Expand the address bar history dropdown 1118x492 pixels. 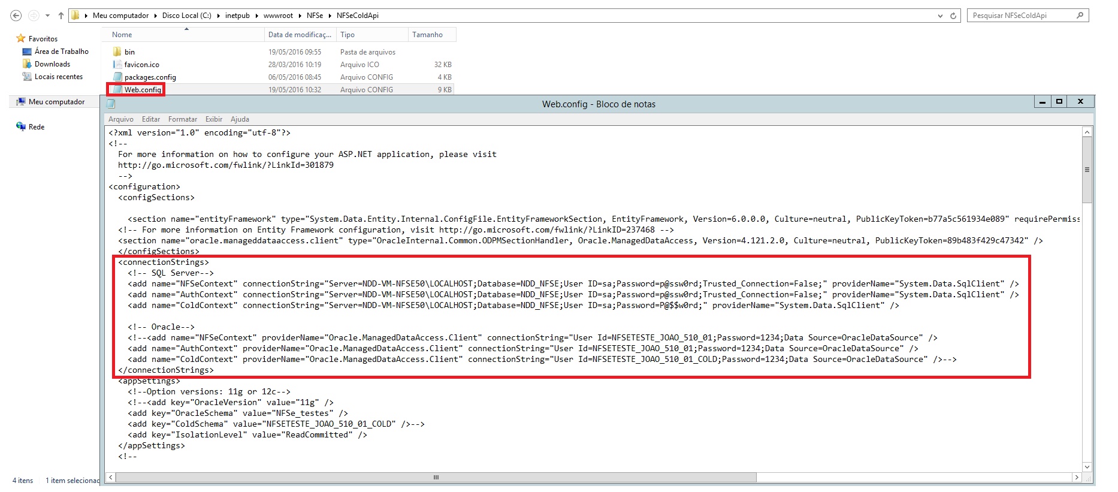pos(940,16)
